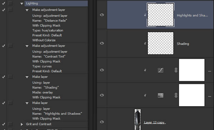Screen dimensions: 214x130
Task: Toggle the dialog box for Grit and Contrast
Action: (10, 124)
